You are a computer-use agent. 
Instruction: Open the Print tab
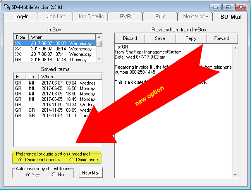(160, 16)
